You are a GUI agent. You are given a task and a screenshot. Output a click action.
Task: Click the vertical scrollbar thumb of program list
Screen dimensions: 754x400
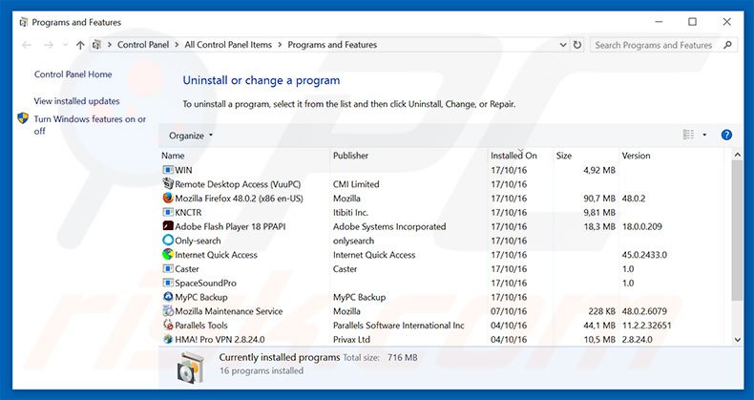(x=737, y=230)
